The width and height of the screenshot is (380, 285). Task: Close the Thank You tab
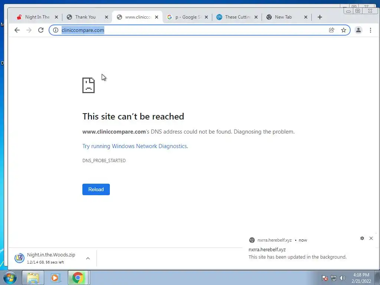(107, 17)
